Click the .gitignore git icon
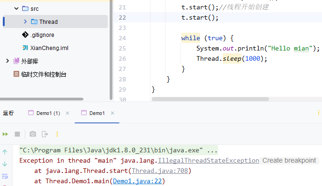 tap(25, 35)
